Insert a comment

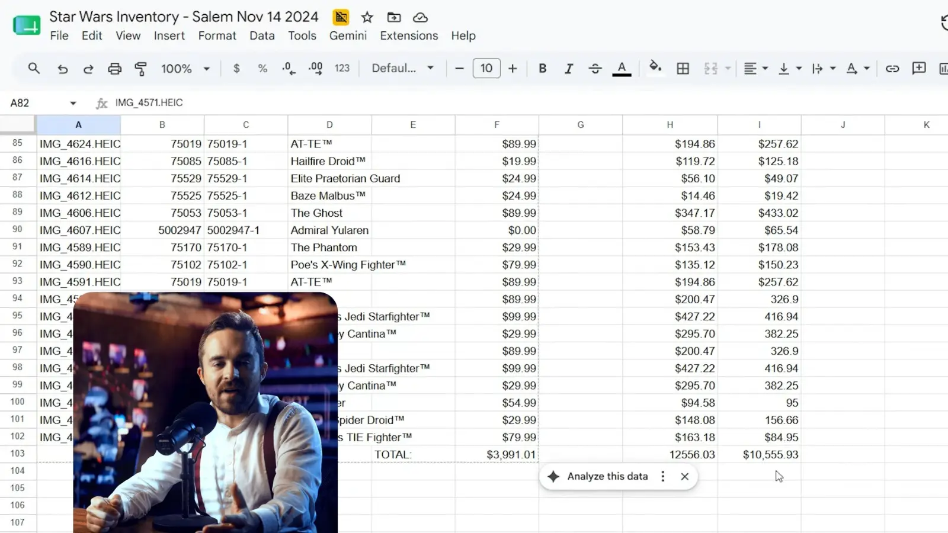pyautogui.click(x=919, y=68)
